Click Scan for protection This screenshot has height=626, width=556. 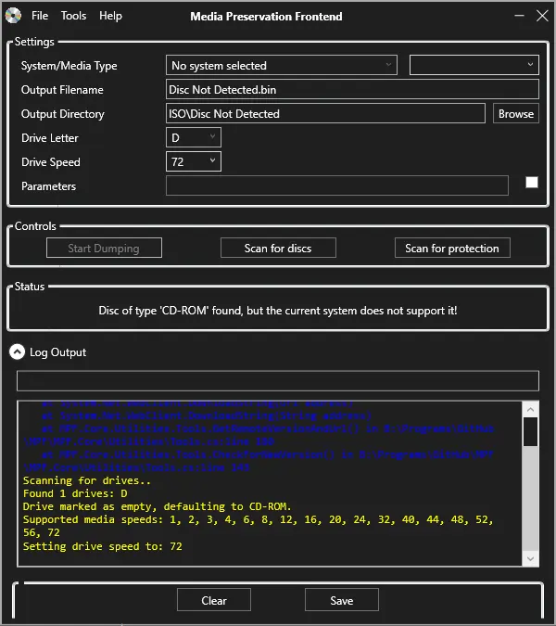452,248
